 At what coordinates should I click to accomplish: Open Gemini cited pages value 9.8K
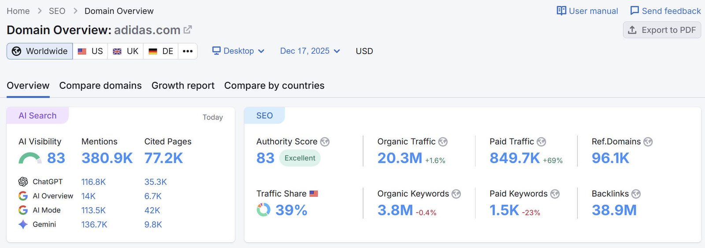[x=153, y=225]
